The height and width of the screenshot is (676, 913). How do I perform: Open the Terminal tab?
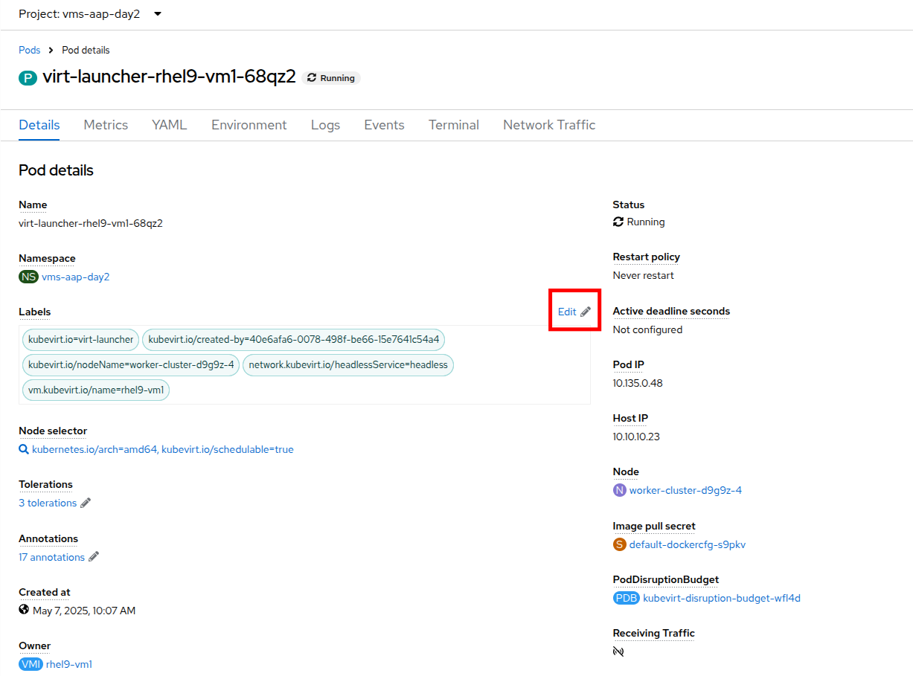point(453,125)
